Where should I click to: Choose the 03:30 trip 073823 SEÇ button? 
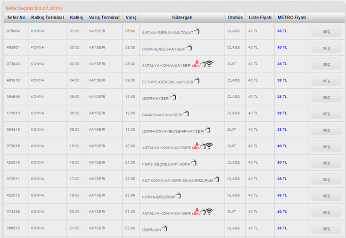tap(326, 64)
